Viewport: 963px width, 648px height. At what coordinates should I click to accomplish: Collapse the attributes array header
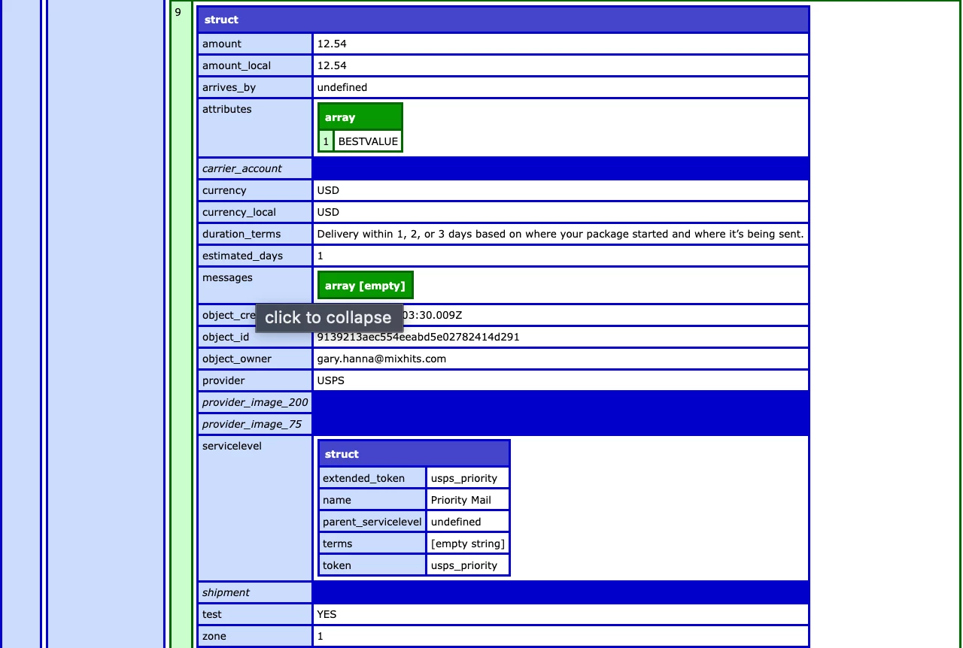(x=360, y=117)
